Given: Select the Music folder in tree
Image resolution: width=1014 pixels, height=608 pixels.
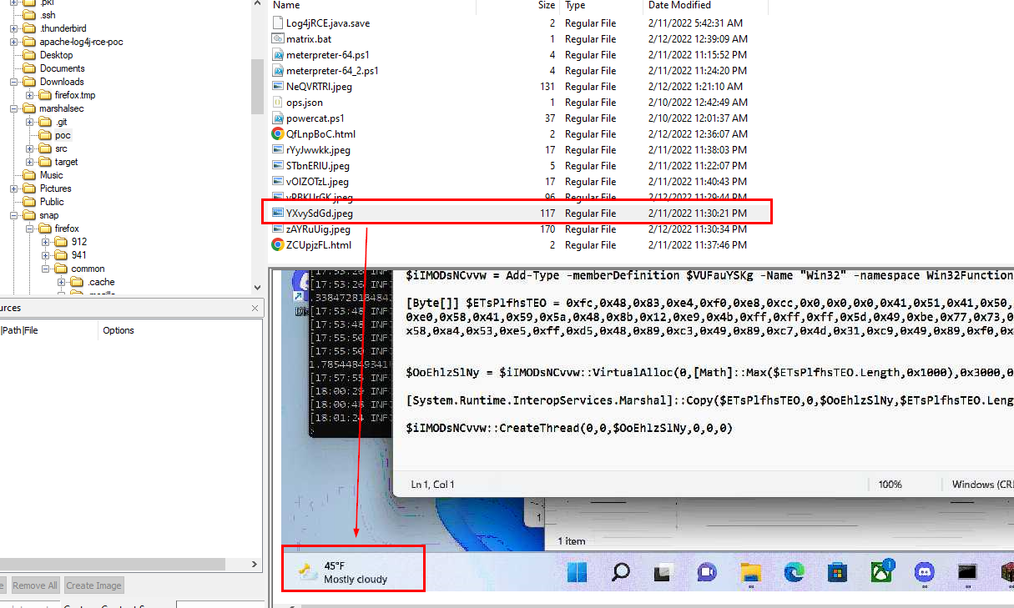Looking at the screenshot, I should coord(51,175).
